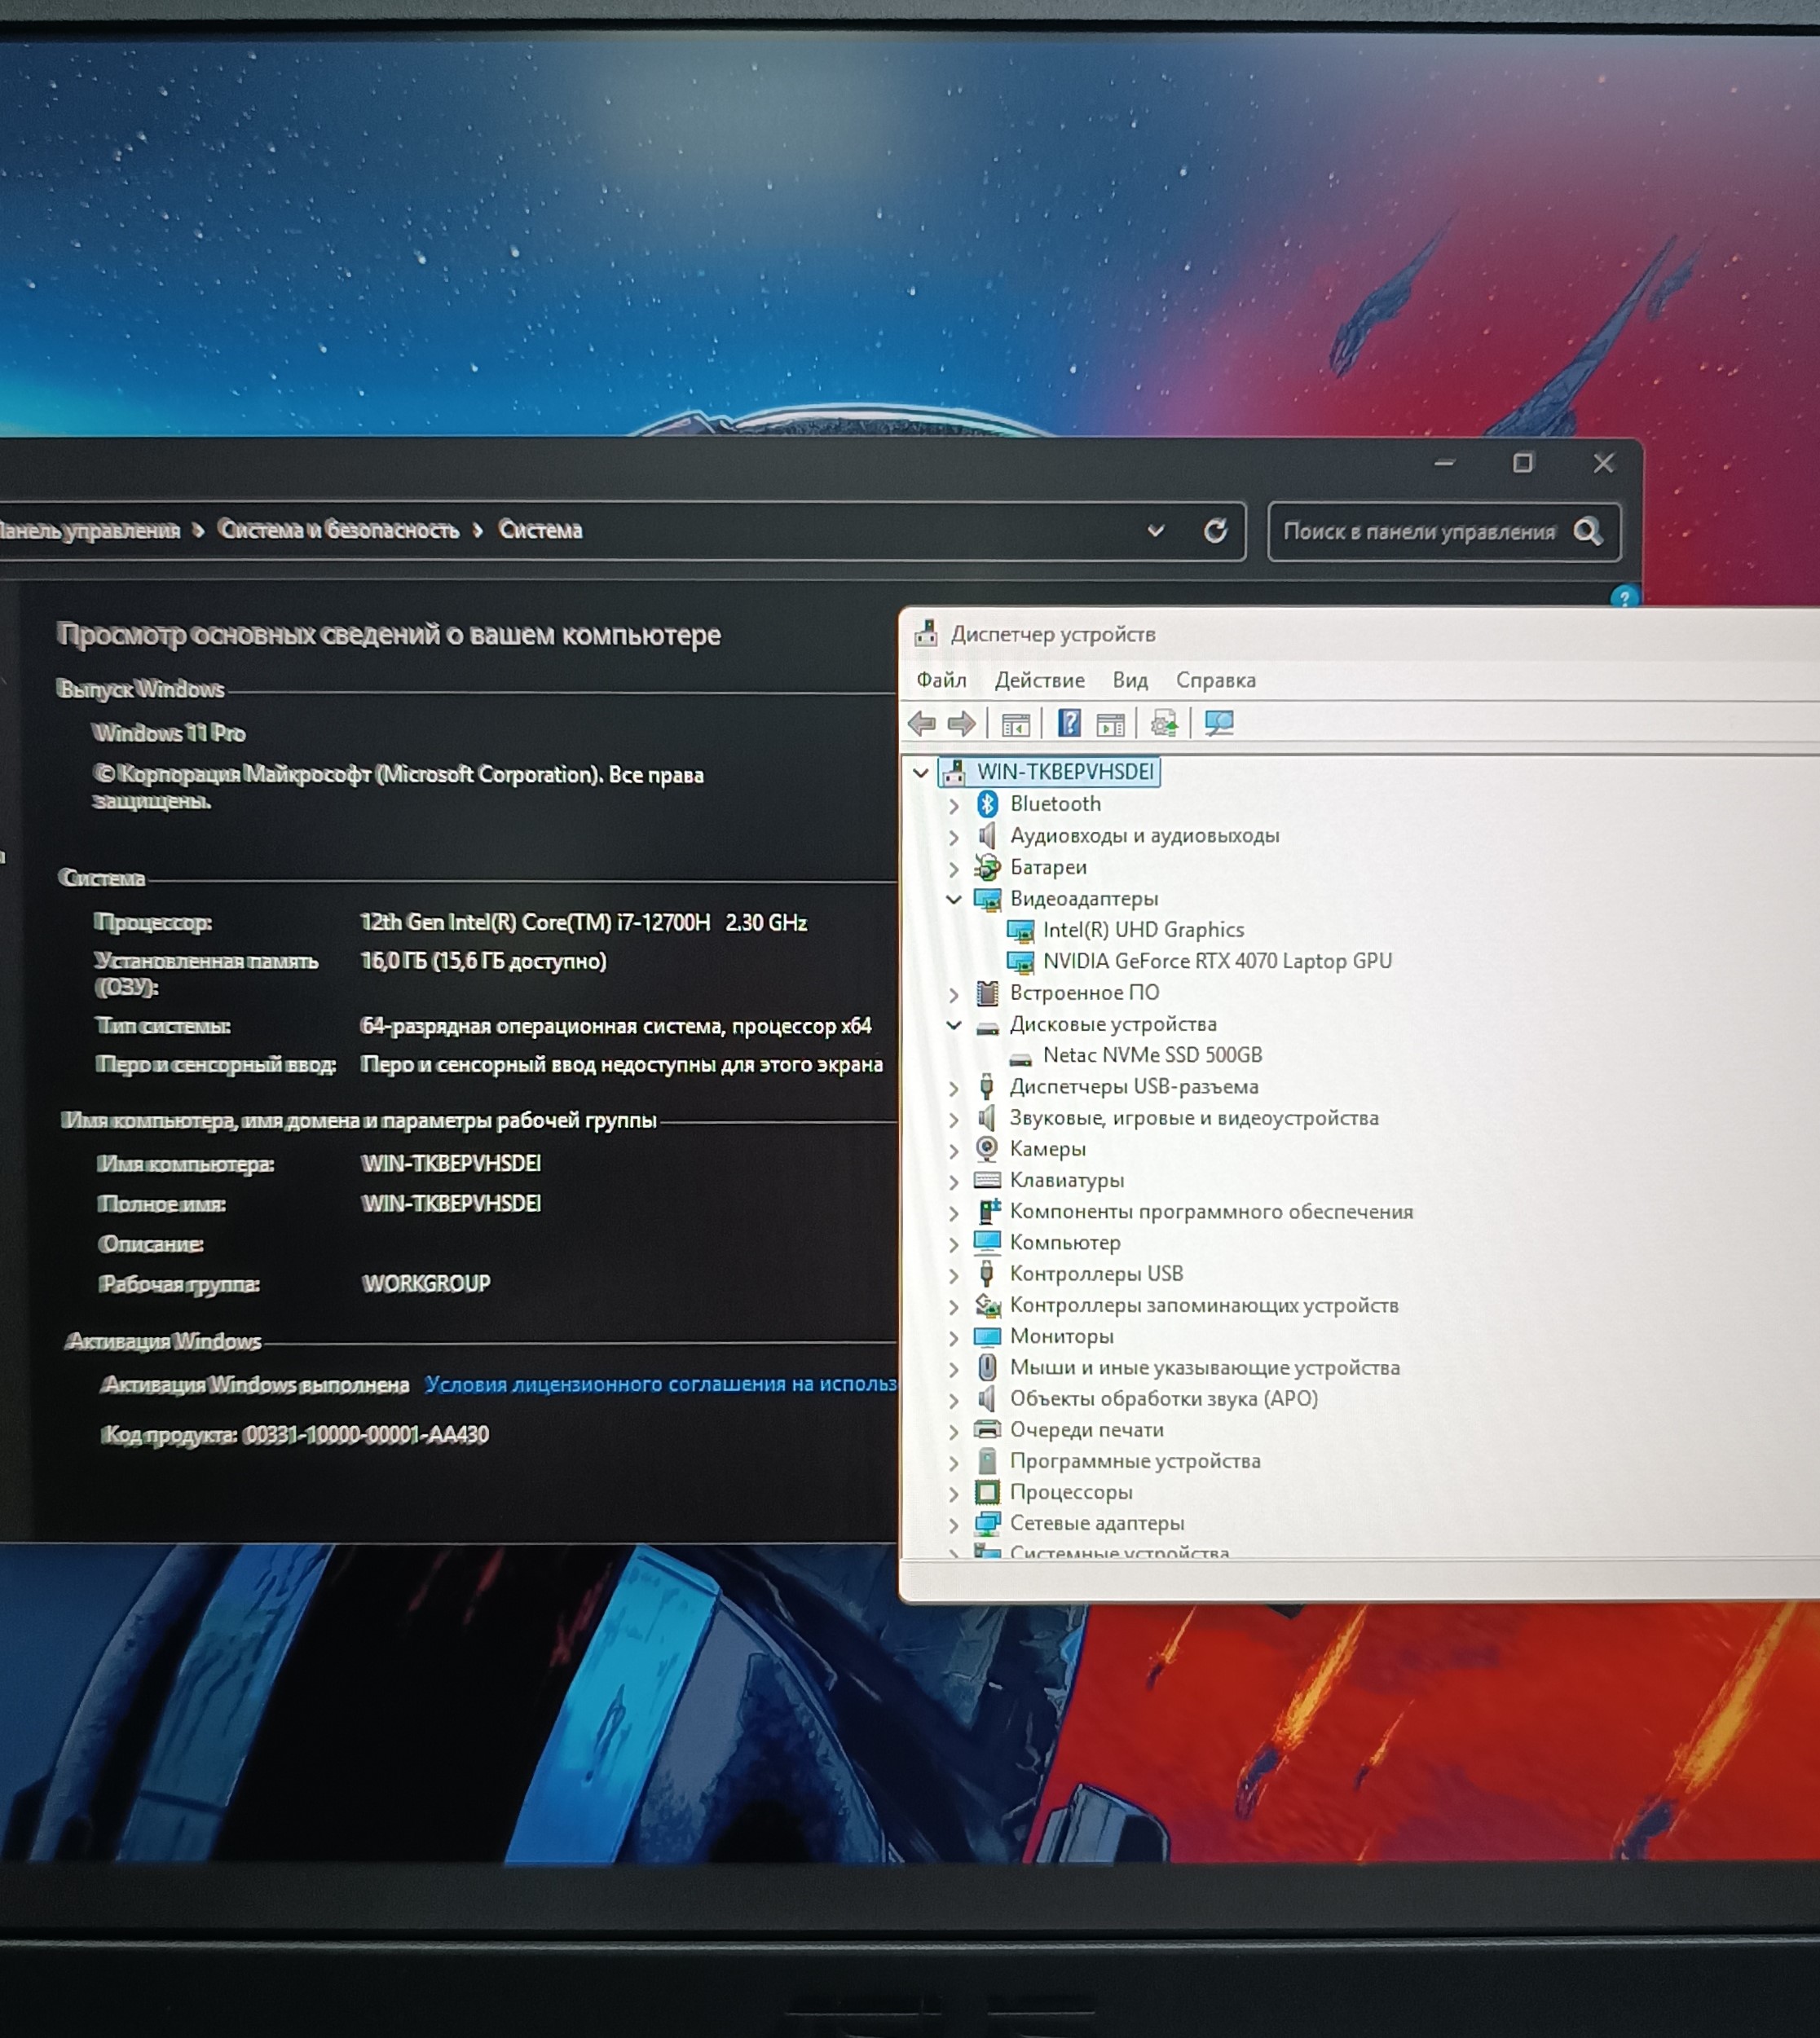This screenshot has height=2038, width=1820.
Task: Click the magnifier search icon in Control Panel
Action: (x=1587, y=531)
